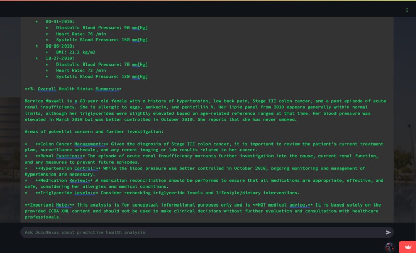Click BMI: 21.2 kg/m2 line
Viewport: 416px width, 253px height.
75,52
